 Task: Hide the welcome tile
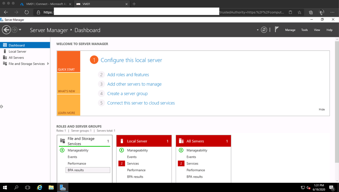coord(322,110)
